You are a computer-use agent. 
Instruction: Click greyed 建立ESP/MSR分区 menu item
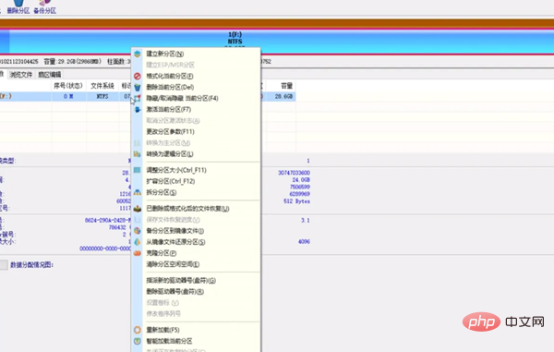pyautogui.click(x=170, y=65)
